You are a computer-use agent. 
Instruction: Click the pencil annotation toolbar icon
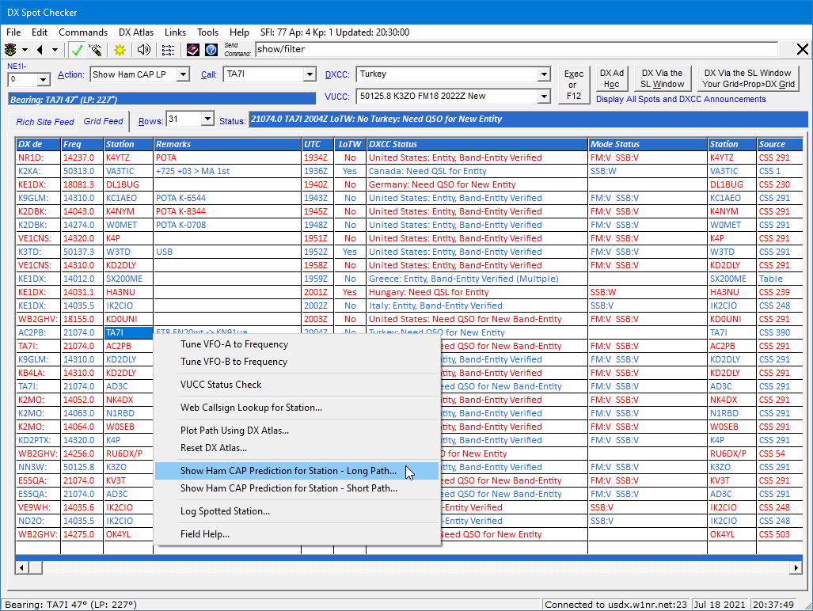click(x=95, y=49)
